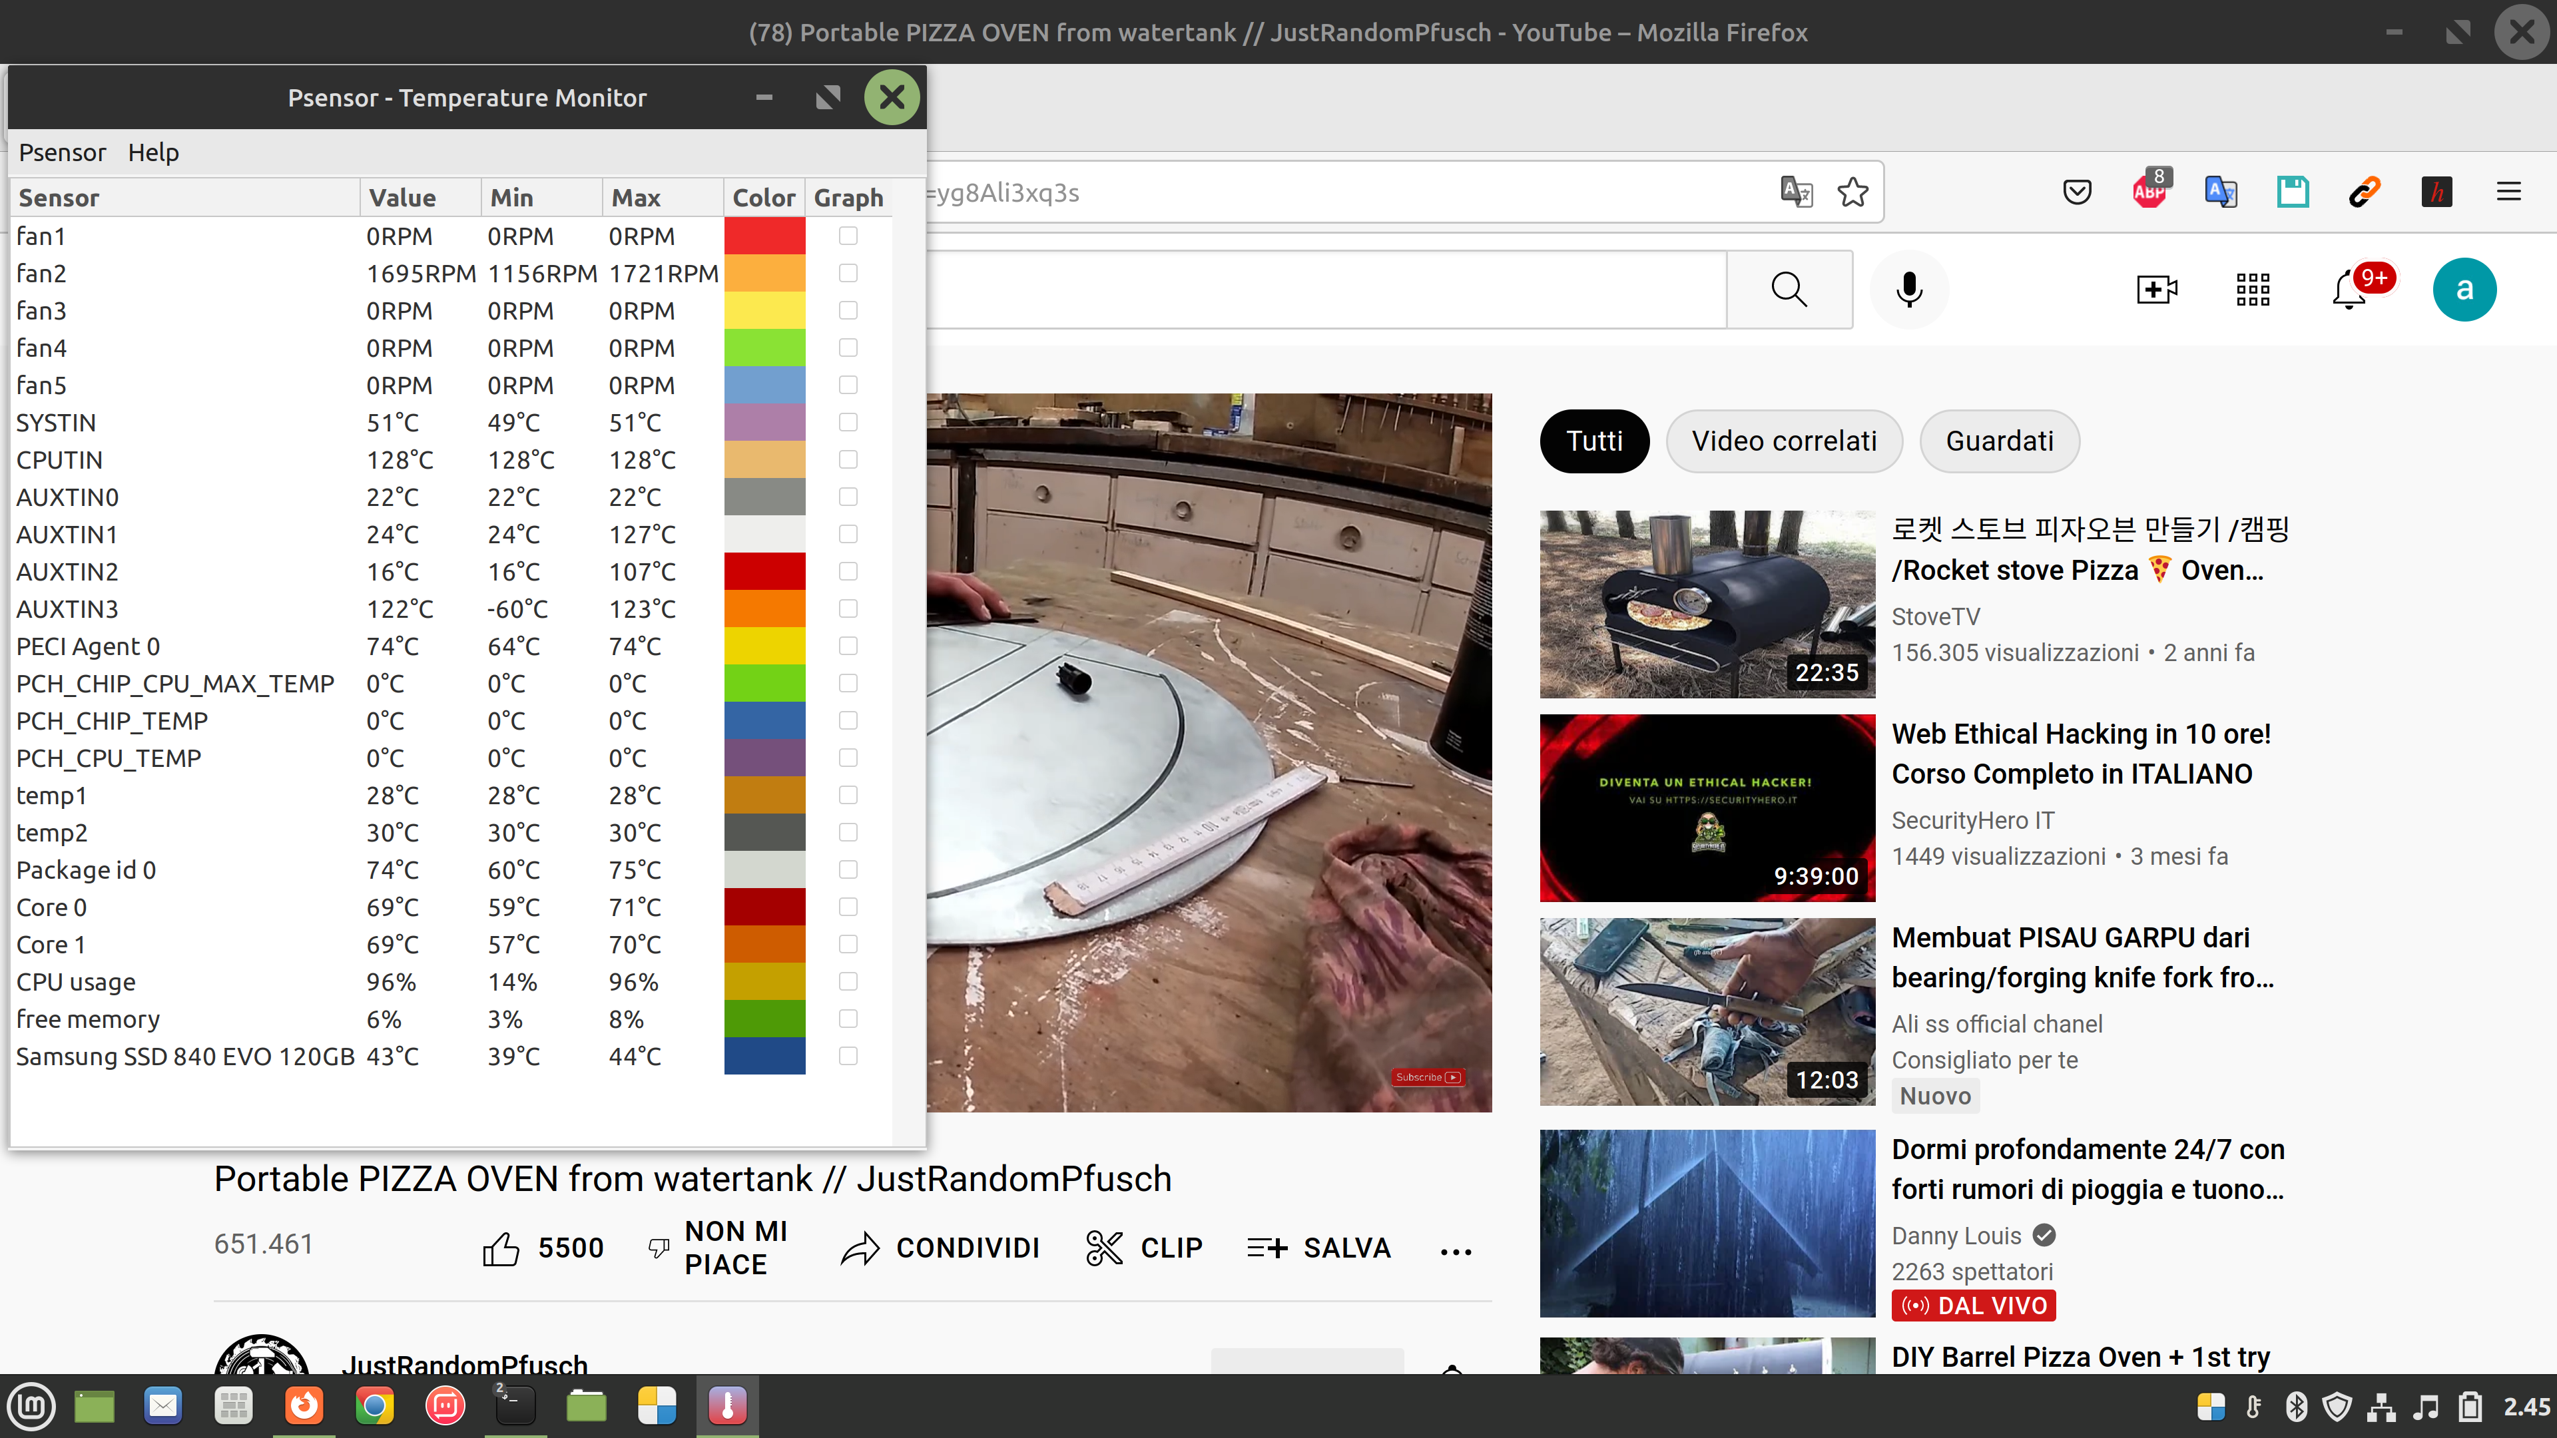The width and height of the screenshot is (2557, 1438).
Task: Select the Video correlati filter chip
Action: 1784,441
